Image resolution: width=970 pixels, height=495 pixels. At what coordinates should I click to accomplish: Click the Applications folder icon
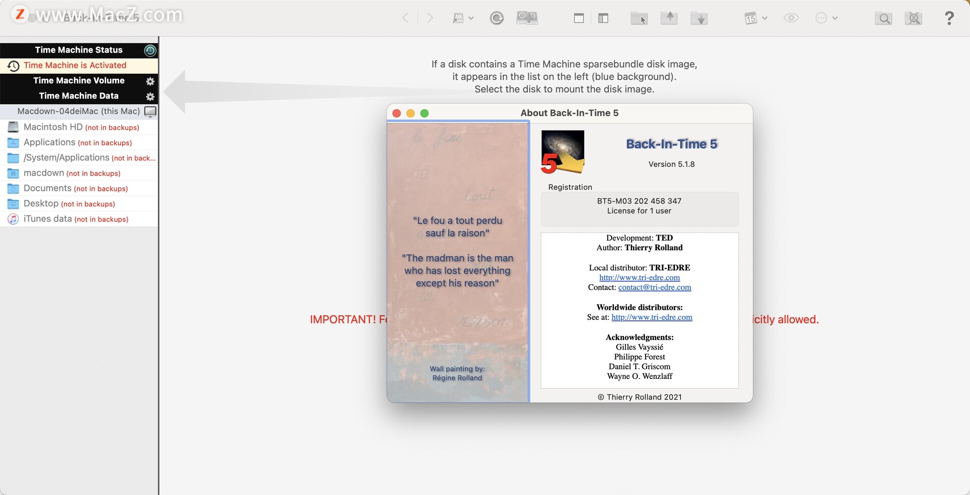click(13, 143)
